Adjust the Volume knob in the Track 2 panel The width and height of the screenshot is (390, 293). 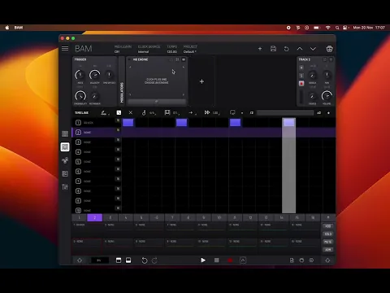tap(327, 96)
